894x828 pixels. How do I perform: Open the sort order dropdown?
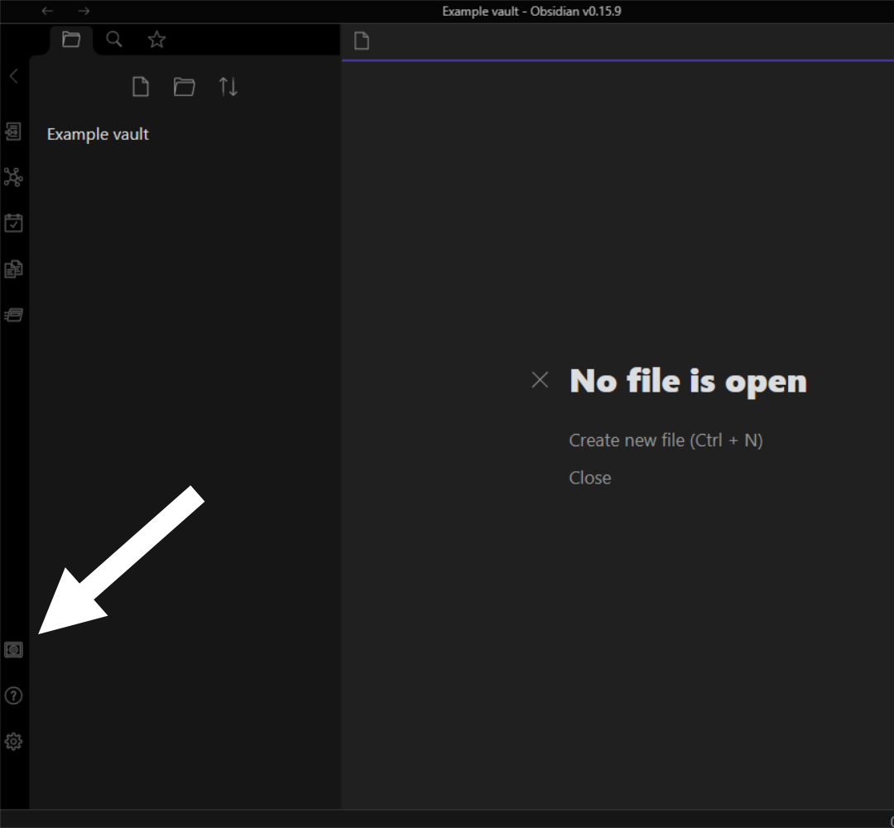(x=228, y=87)
